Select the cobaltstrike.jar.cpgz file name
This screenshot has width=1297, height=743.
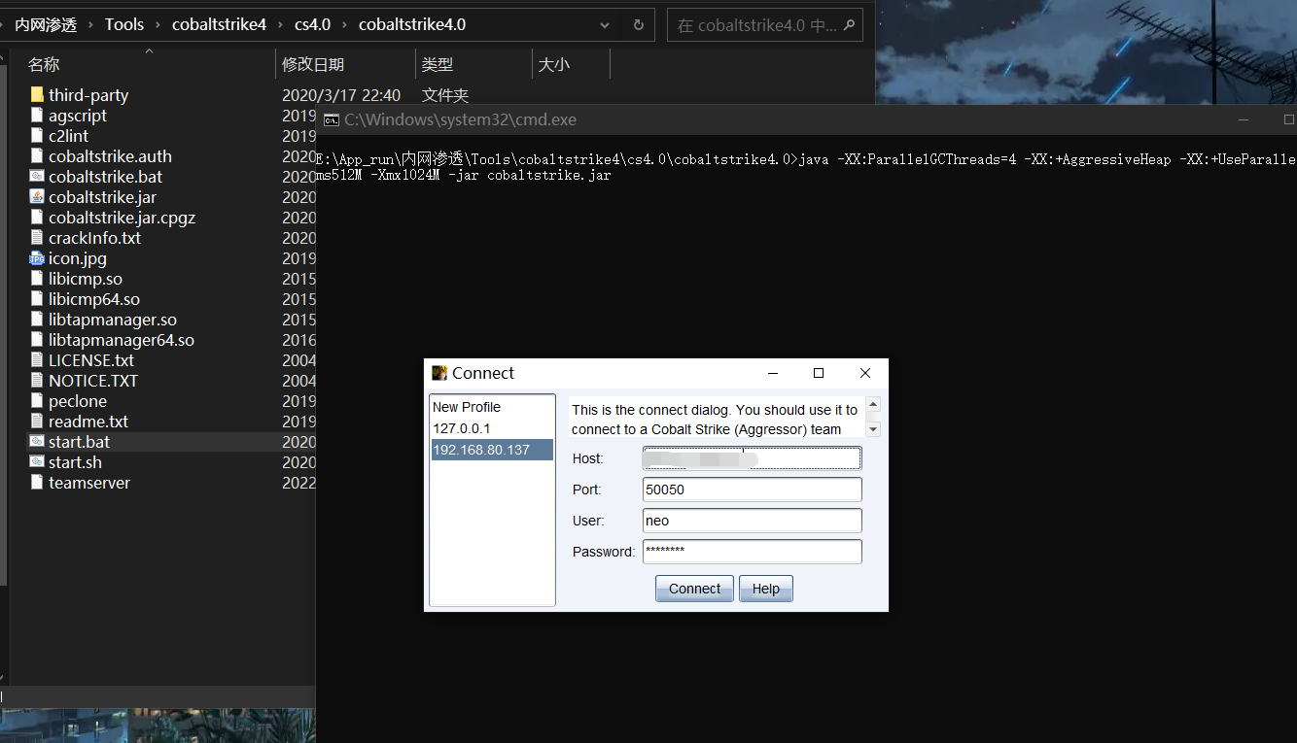(123, 218)
